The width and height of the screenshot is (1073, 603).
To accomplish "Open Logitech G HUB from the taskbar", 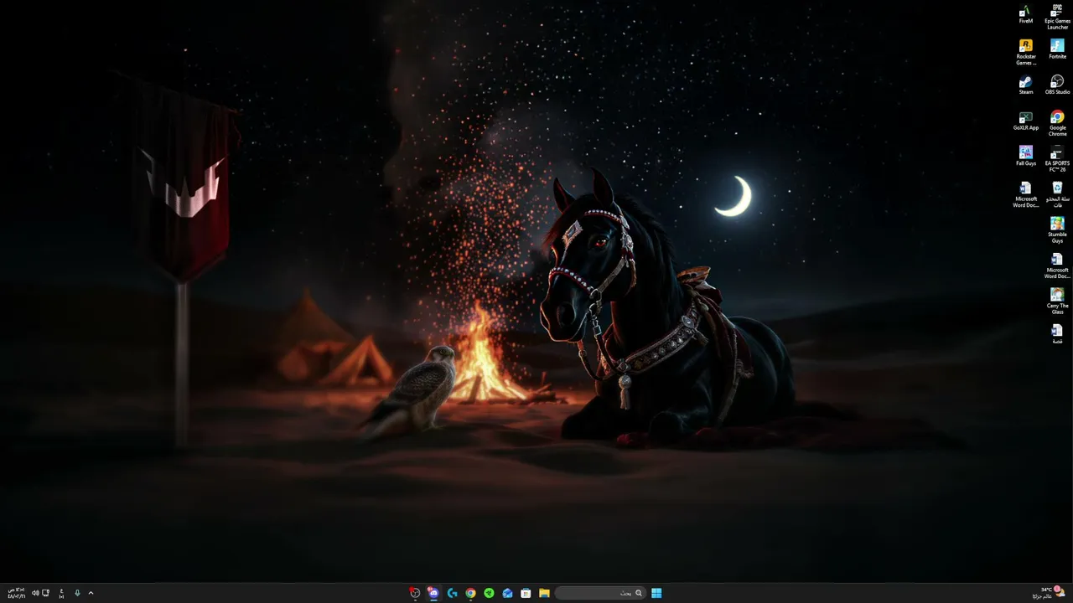I will (x=452, y=593).
